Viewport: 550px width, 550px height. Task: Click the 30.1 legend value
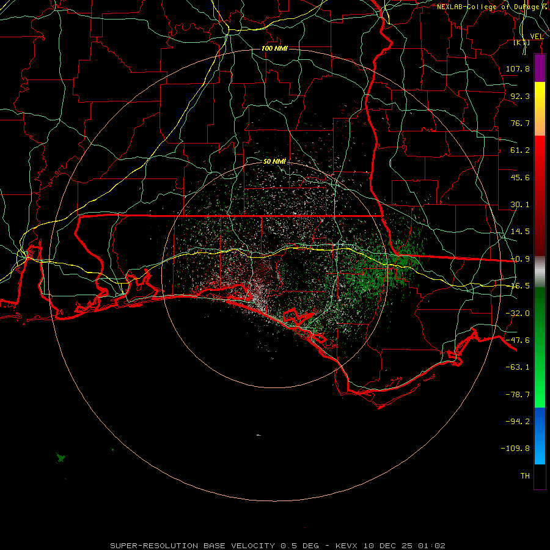point(520,205)
